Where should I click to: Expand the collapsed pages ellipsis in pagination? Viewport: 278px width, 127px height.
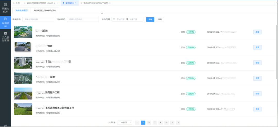click(x=166, y=123)
